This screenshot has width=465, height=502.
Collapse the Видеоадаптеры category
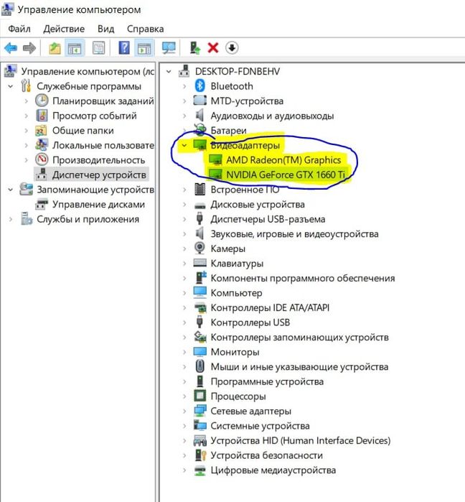pos(184,145)
